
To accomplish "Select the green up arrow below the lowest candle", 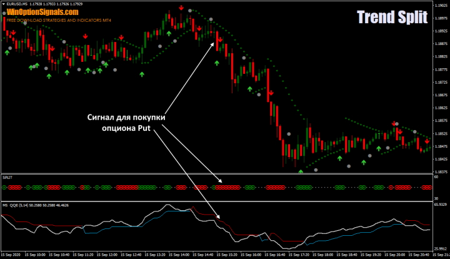I will tap(300, 171).
